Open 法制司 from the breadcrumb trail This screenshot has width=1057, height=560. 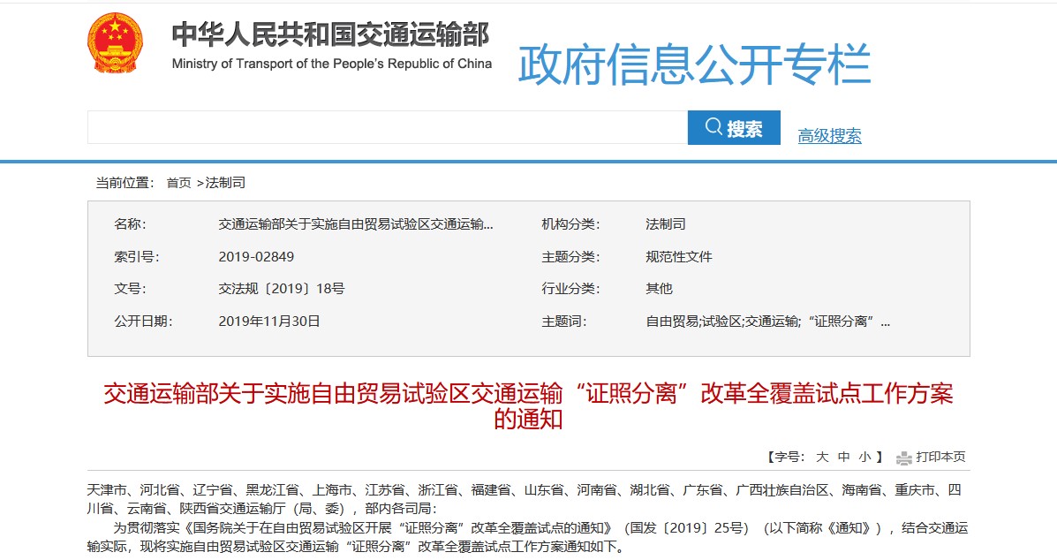coord(223,183)
